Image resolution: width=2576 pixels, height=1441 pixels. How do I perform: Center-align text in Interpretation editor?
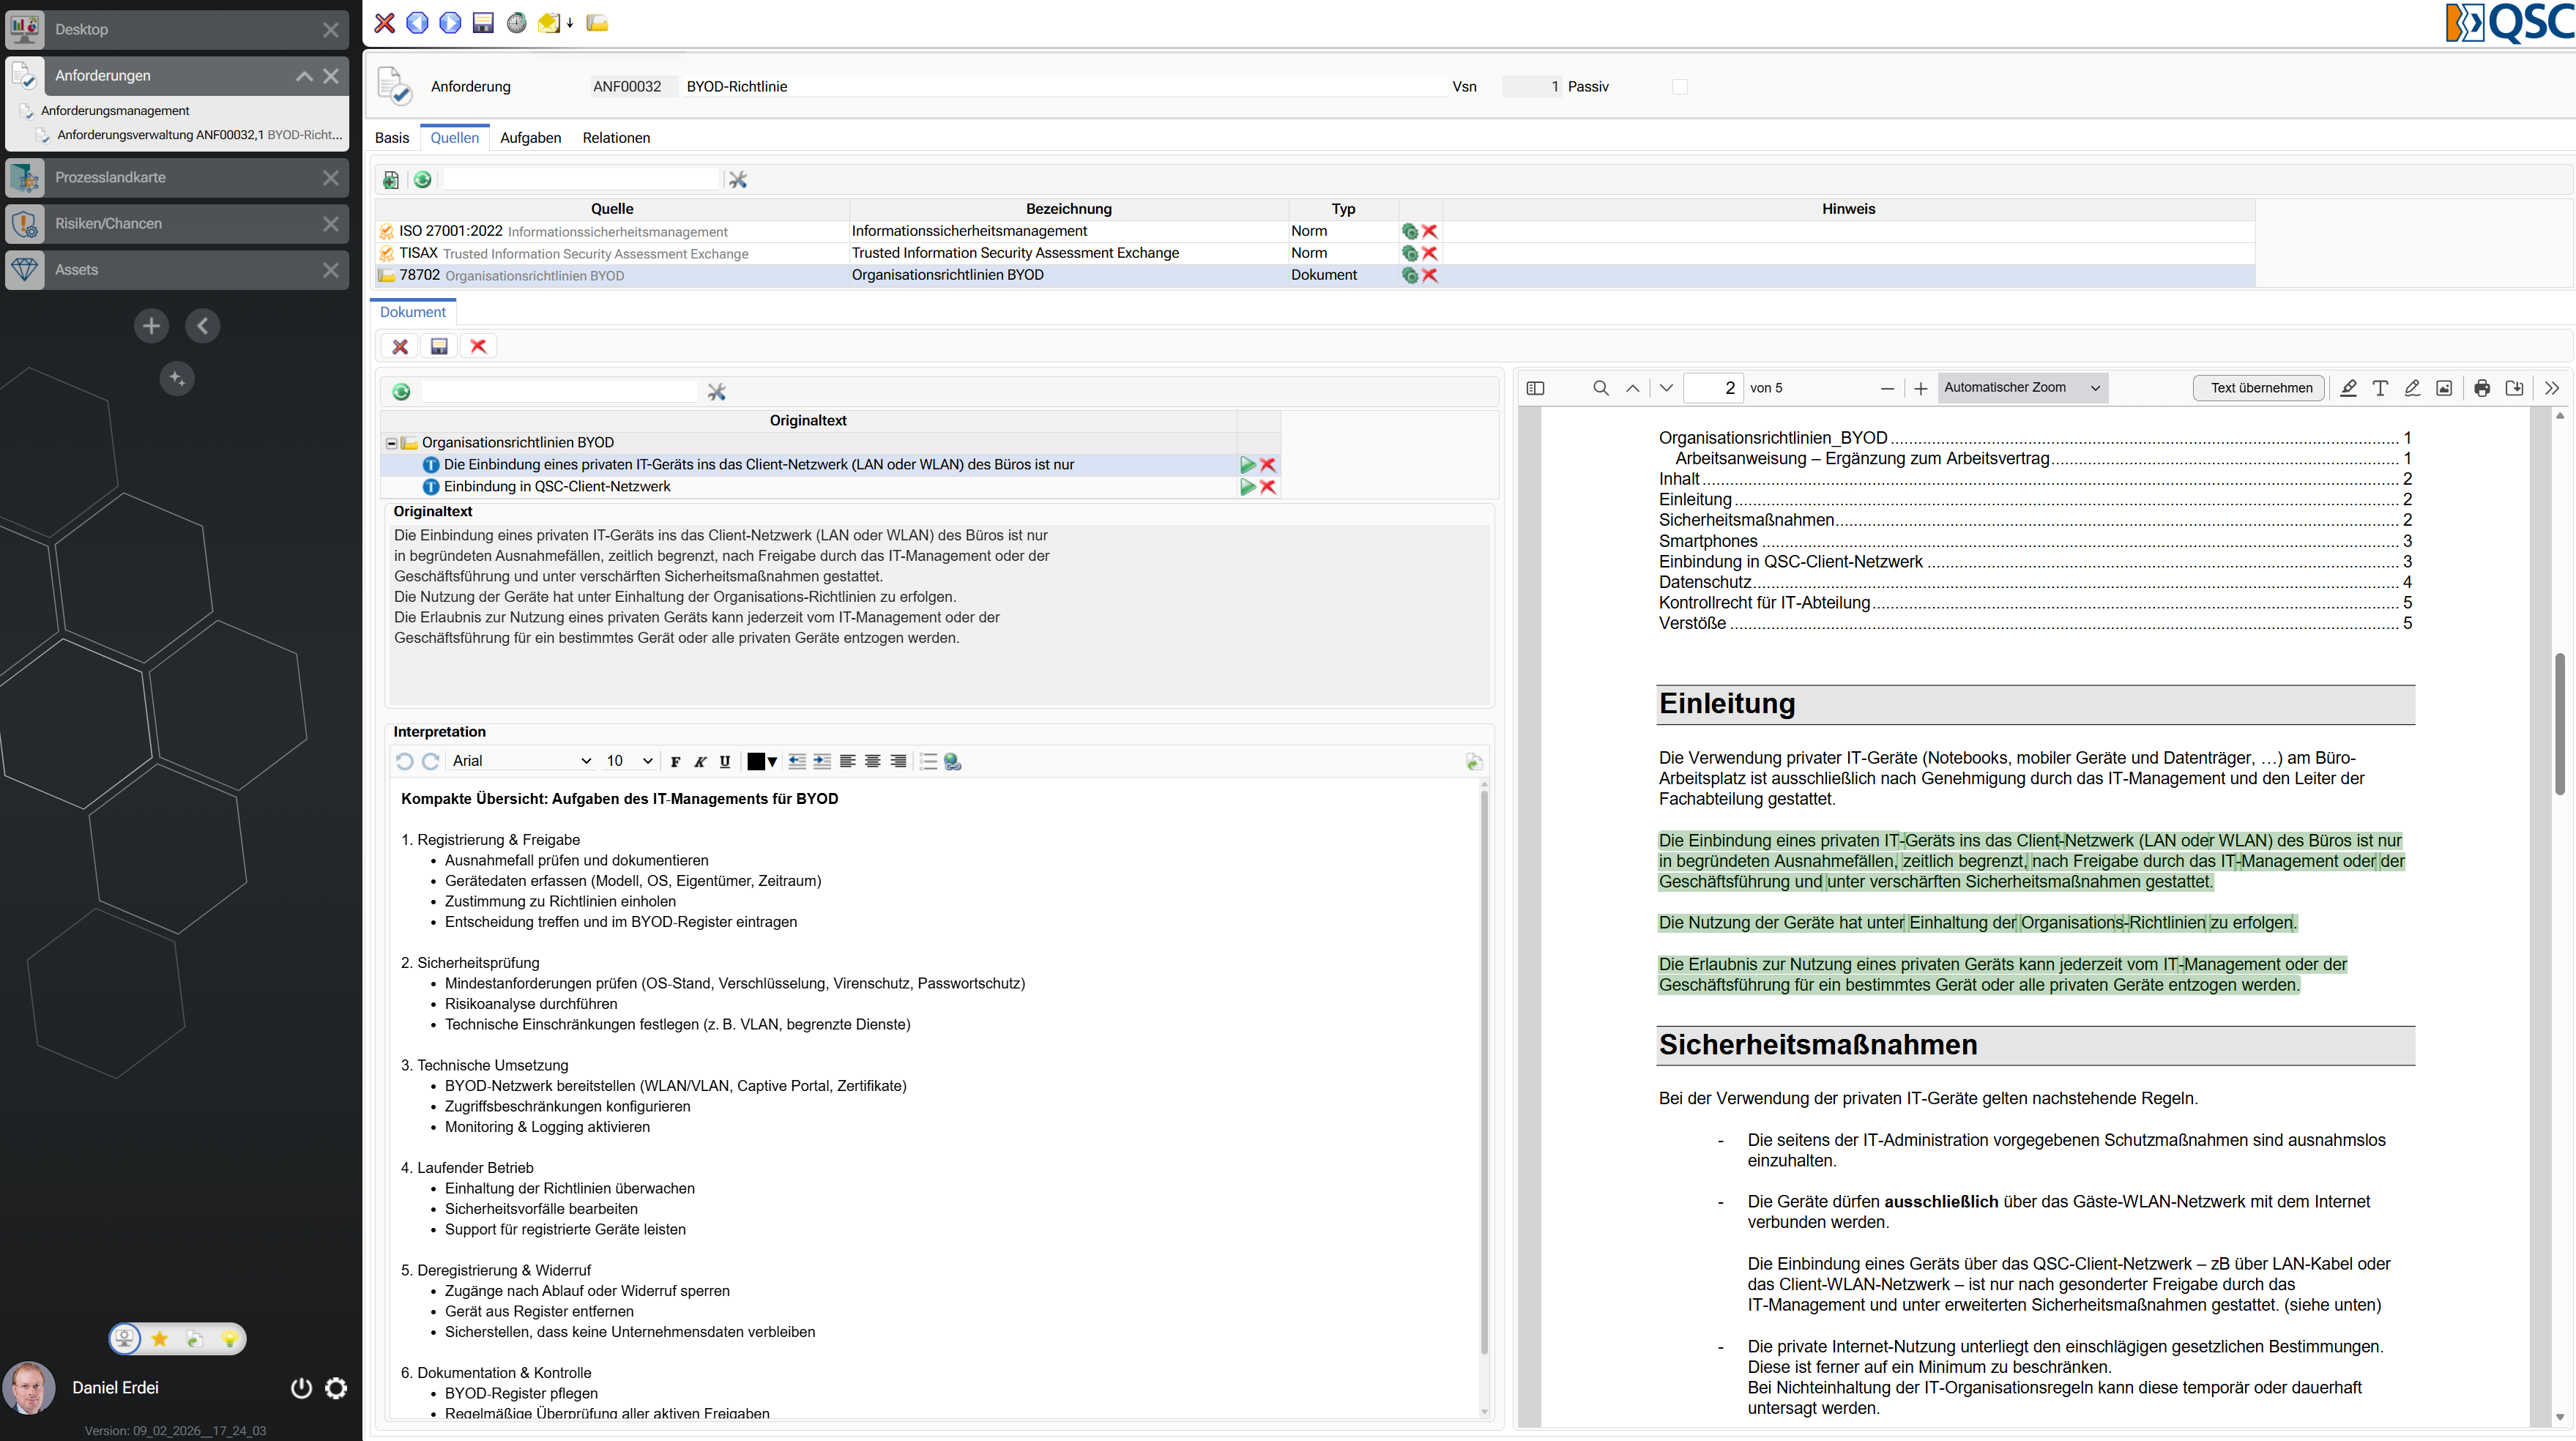point(873,761)
